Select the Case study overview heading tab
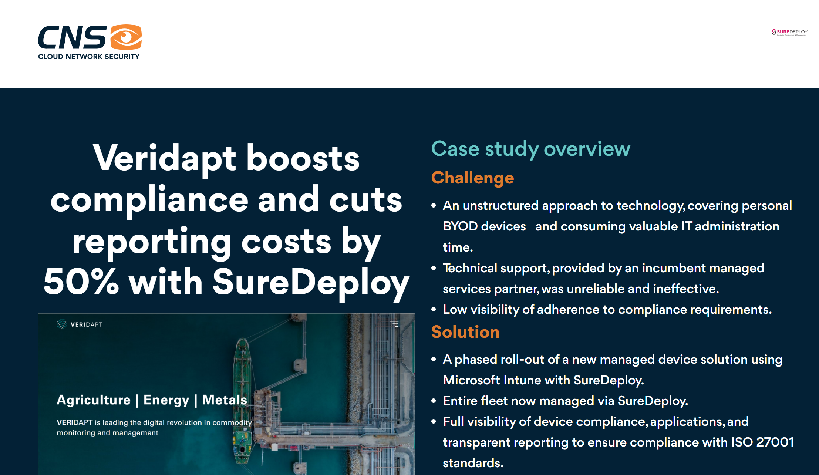The height and width of the screenshot is (475, 819). [530, 149]
